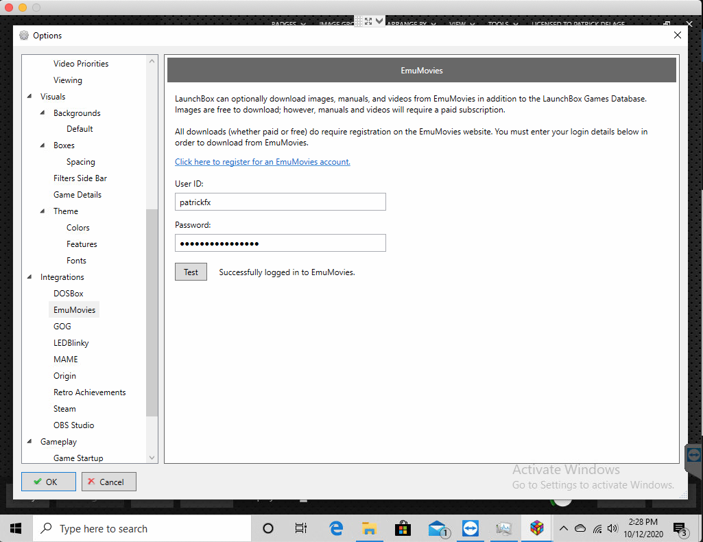The width and height of the screenshot is (703, 542).
Task: Select the Steam integration
Action: pos(64,409)
